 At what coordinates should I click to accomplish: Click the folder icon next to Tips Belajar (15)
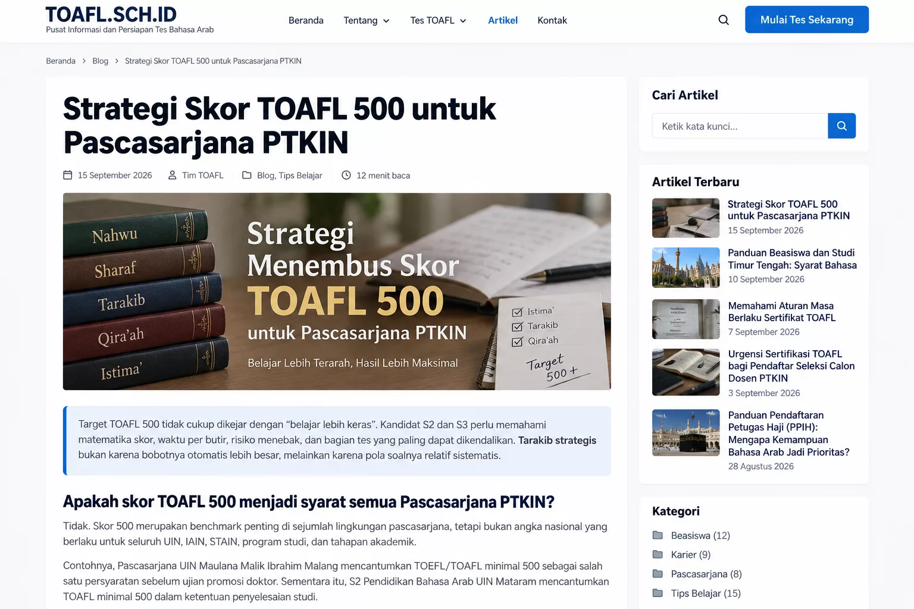pos(658,594)
